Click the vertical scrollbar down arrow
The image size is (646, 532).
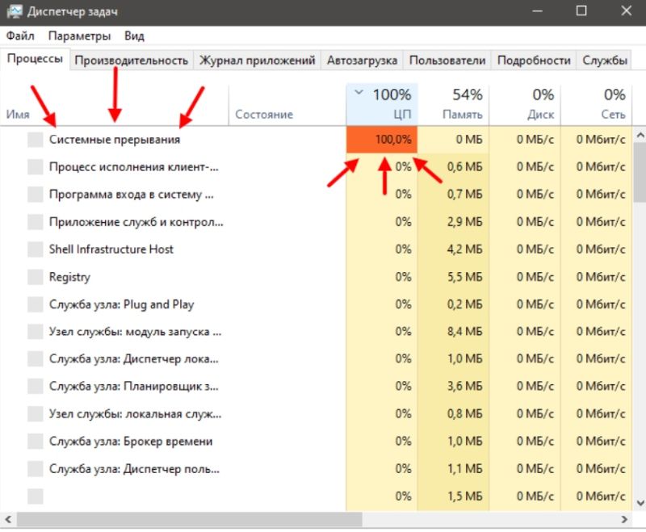click(x=640, y=503)
